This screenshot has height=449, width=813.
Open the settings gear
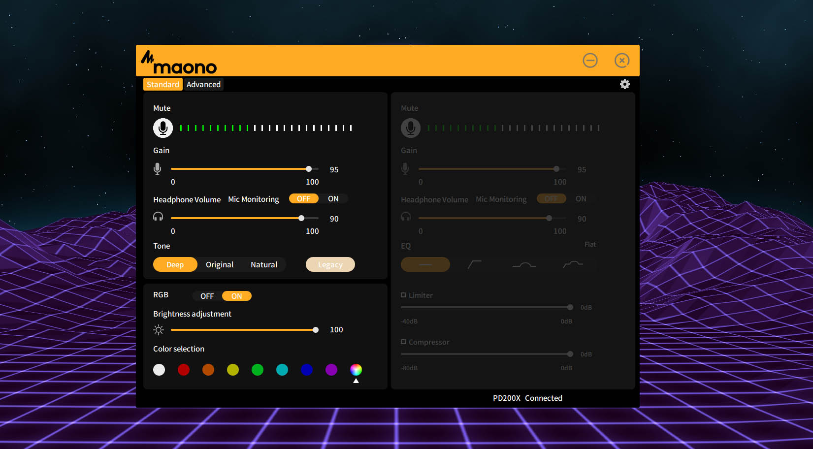tap(624, 84)
